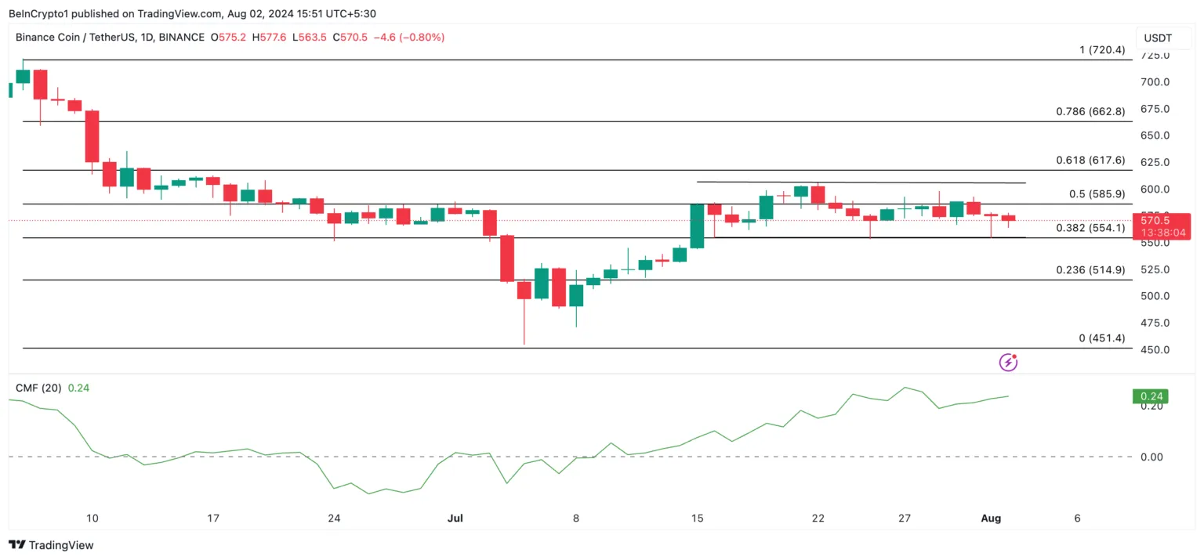Screen dimensions: 1204x560
Task: Select the 0.236 (514.9) Fibonacci level label
Action: 1090,270
